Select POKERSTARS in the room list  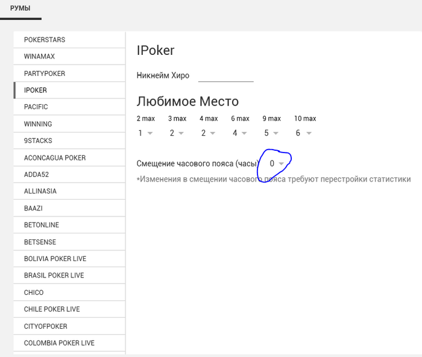coord(69,40)
